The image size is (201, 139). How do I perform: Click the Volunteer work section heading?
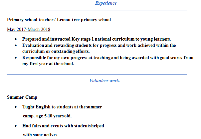click(x=104, y=80)
